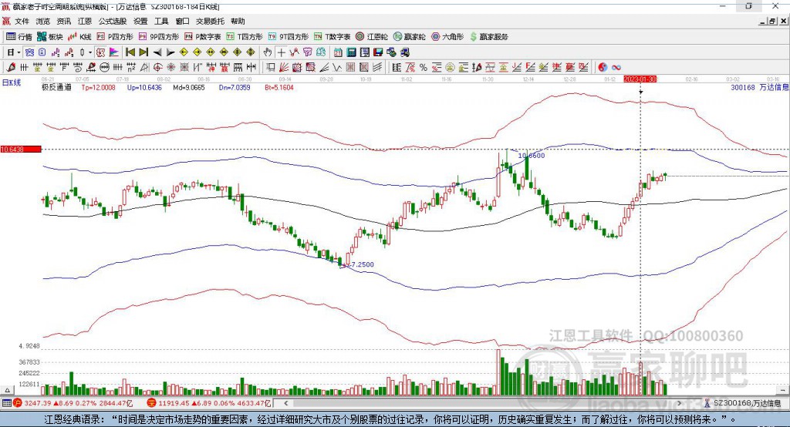790x427 pixels.
Task: Step forward with black right arrow
Action: [x=170, y=52]
